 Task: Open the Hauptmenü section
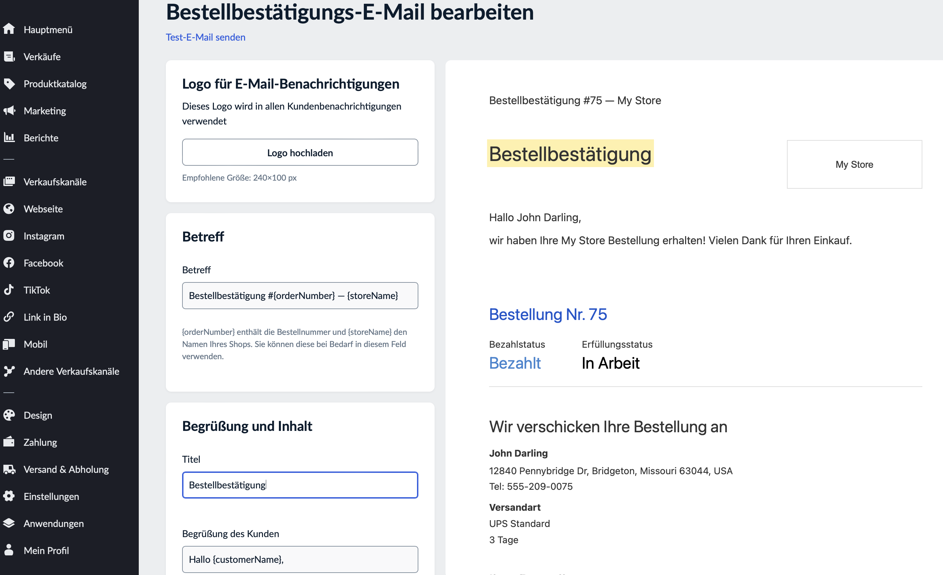[9, 29]
